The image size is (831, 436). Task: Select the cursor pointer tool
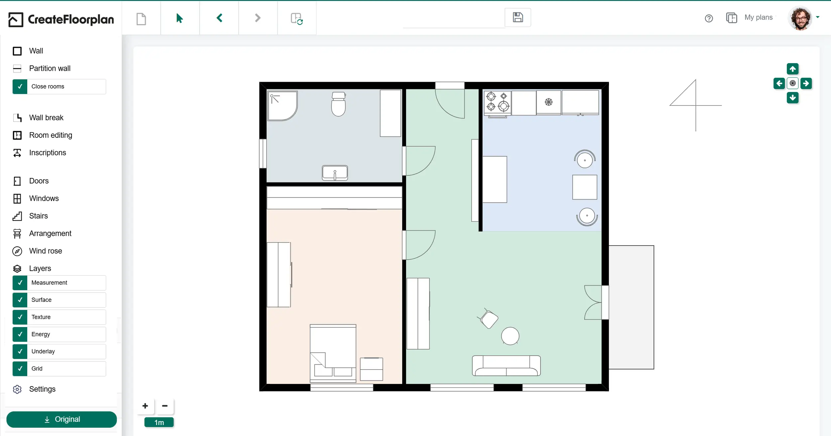point(179,18)
